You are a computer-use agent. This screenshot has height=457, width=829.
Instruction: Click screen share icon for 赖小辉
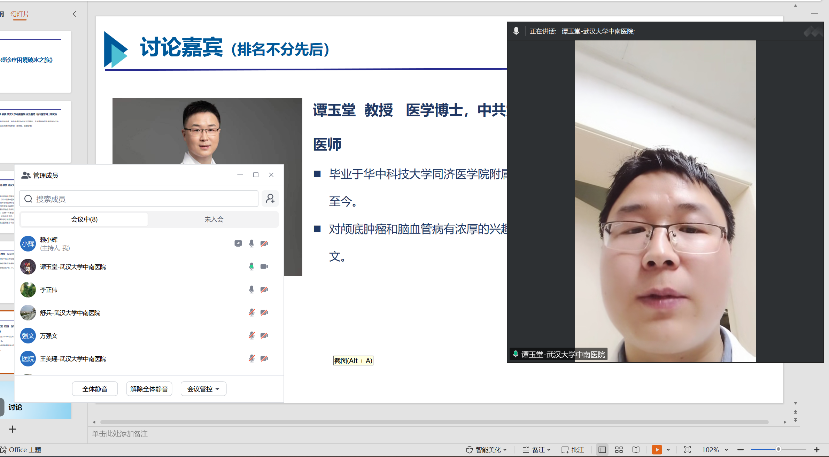[x=238, y=243]
